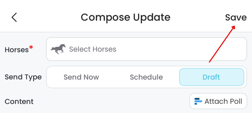The width and height of the screenshot is (252, 113).
Task: Click the Compose Update page title
Action: point(125,17)
